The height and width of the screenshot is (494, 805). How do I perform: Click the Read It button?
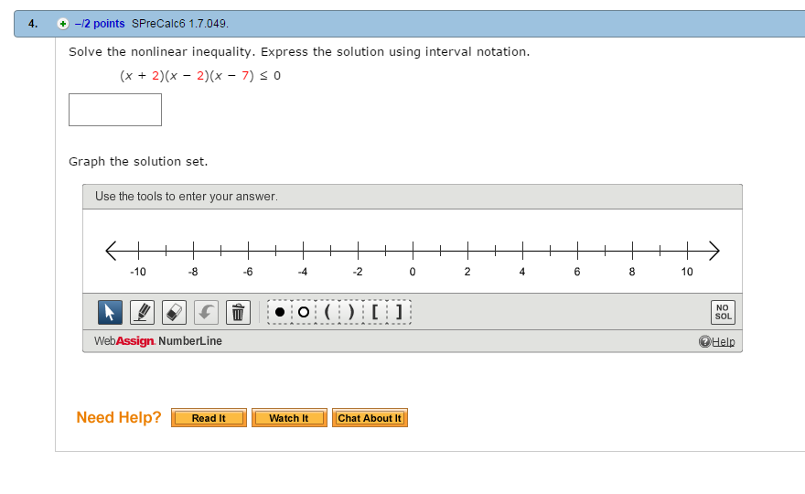[209, 418]
